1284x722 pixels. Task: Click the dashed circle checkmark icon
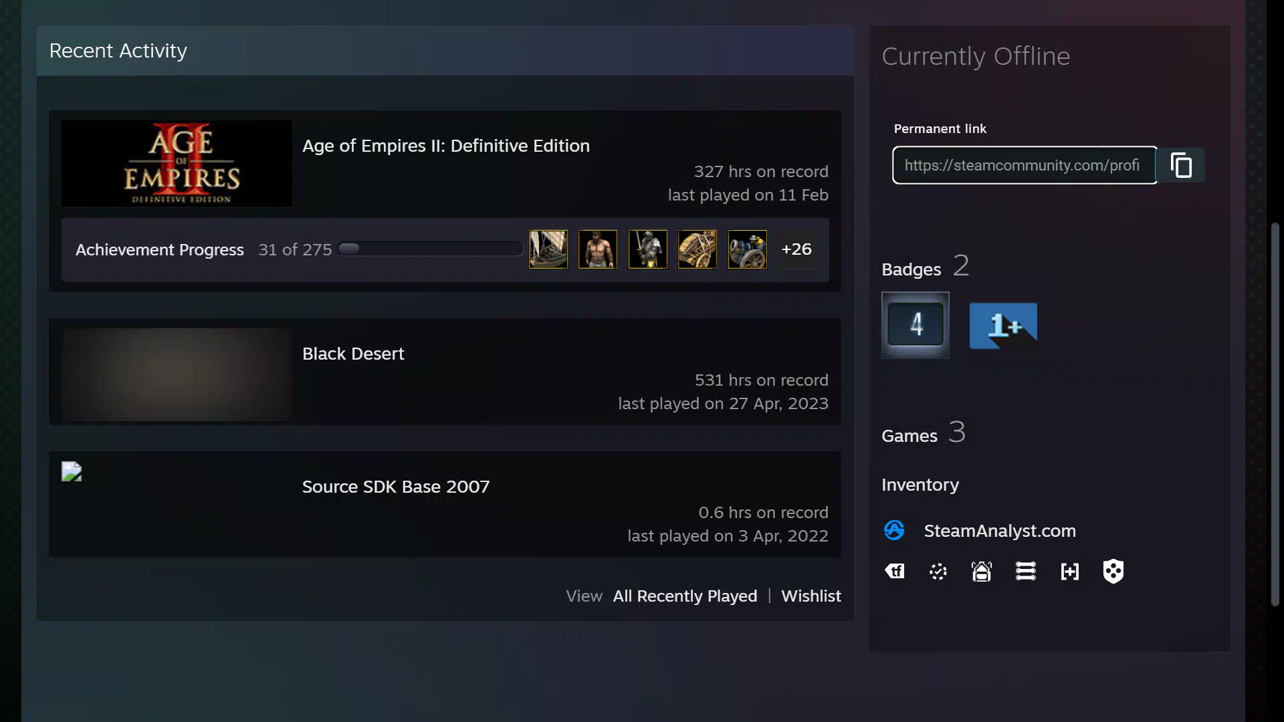[x=938, y=572]
